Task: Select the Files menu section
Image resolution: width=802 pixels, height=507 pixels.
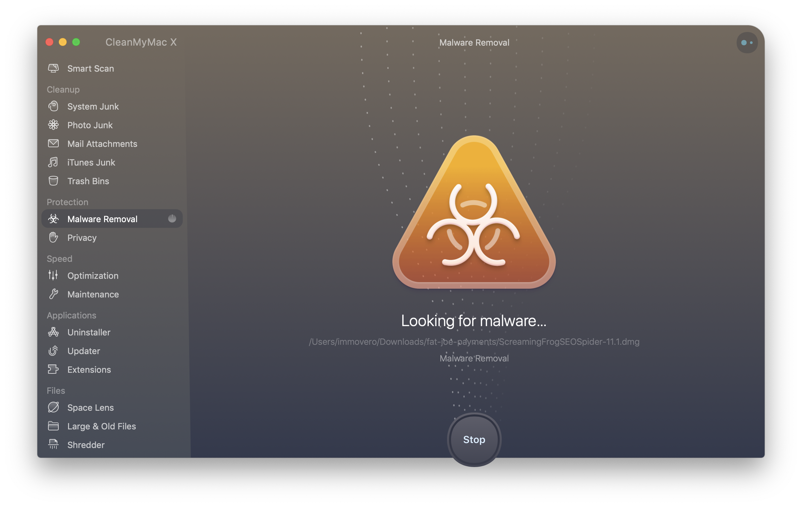Action: coord(56,389)
